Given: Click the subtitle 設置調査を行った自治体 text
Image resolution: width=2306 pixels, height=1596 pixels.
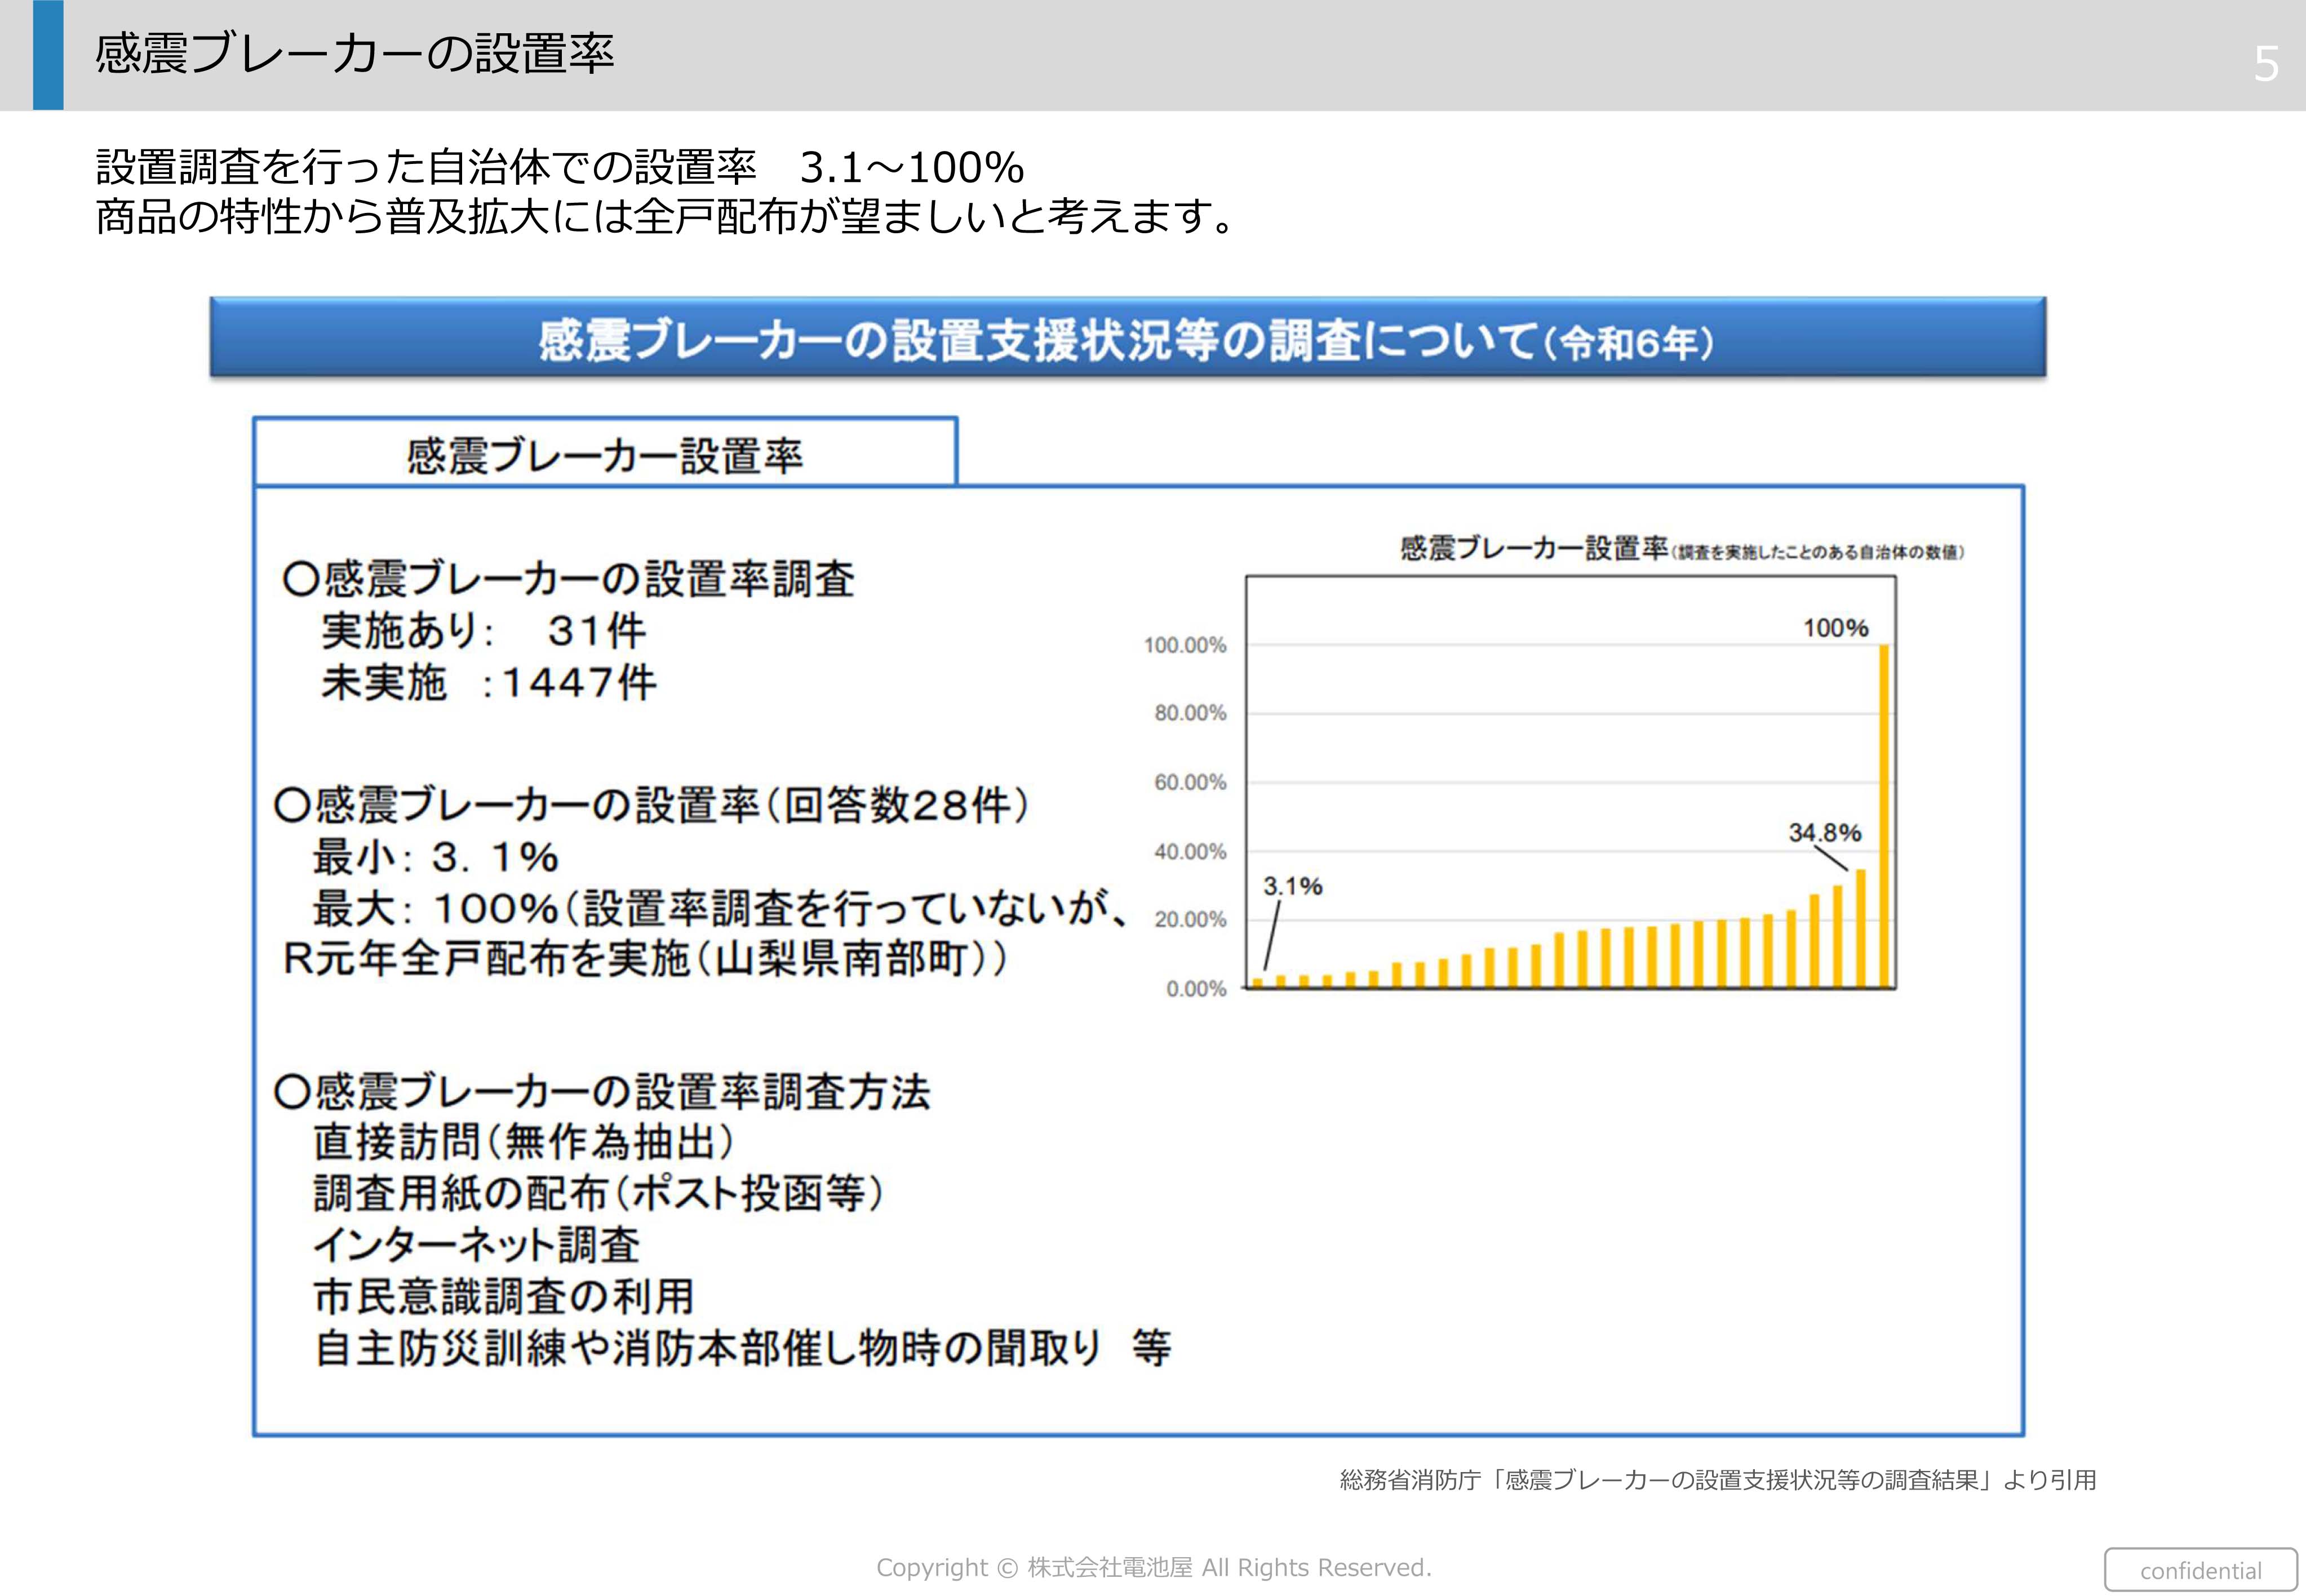Looking at the screenshot, I should (x=559, y=168).
